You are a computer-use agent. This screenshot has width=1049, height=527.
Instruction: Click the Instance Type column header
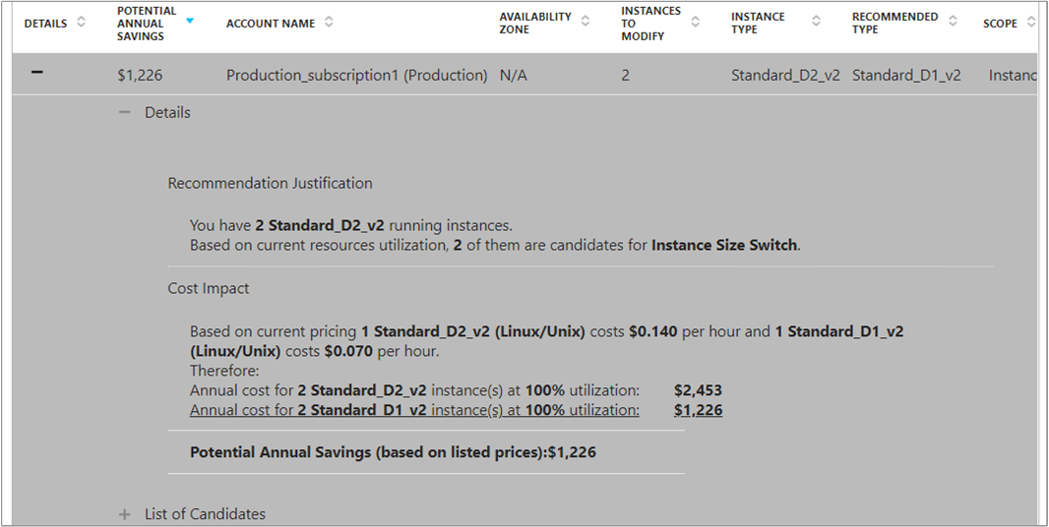coord(758,23)
